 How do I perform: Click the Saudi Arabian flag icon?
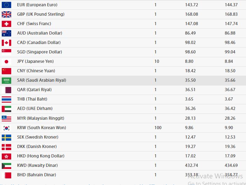6,81
